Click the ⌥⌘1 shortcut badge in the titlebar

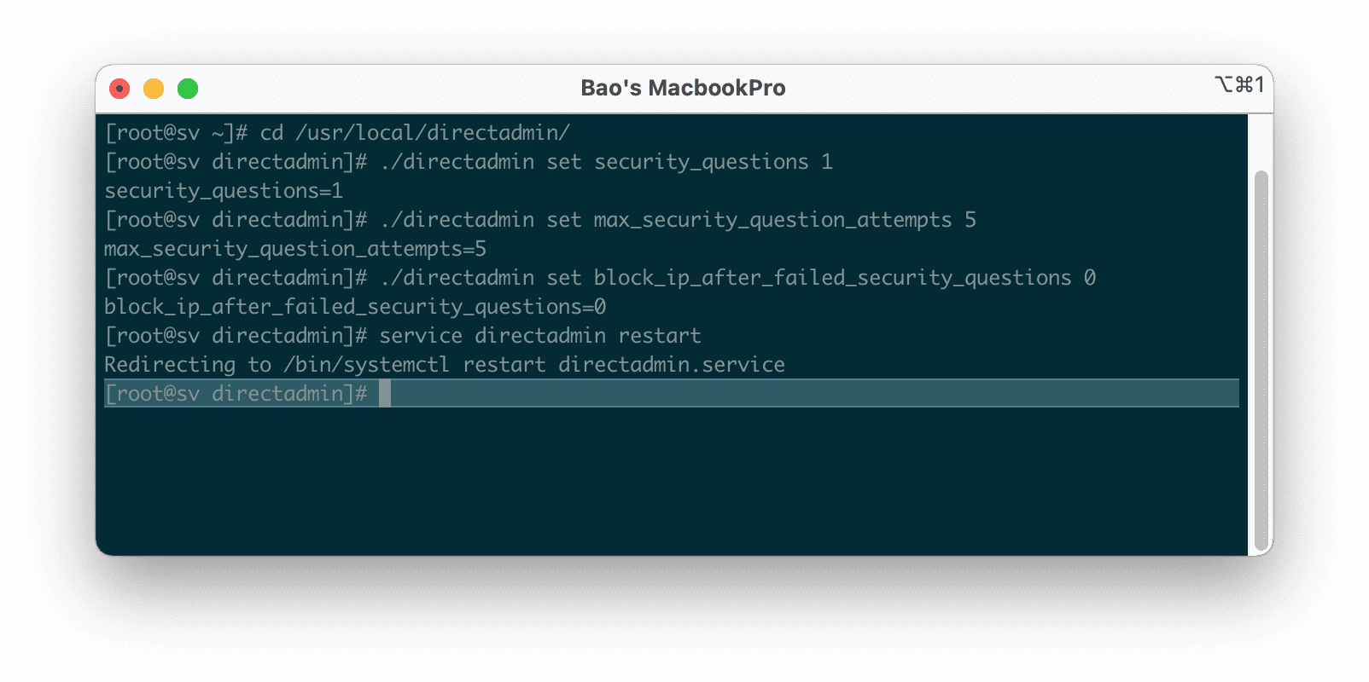(x=1240, y=85)
